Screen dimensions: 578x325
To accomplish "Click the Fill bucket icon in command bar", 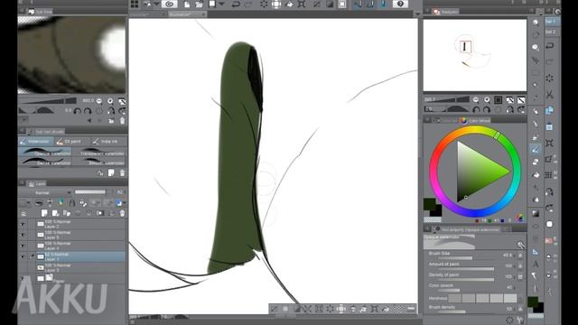I will point(289,4).
